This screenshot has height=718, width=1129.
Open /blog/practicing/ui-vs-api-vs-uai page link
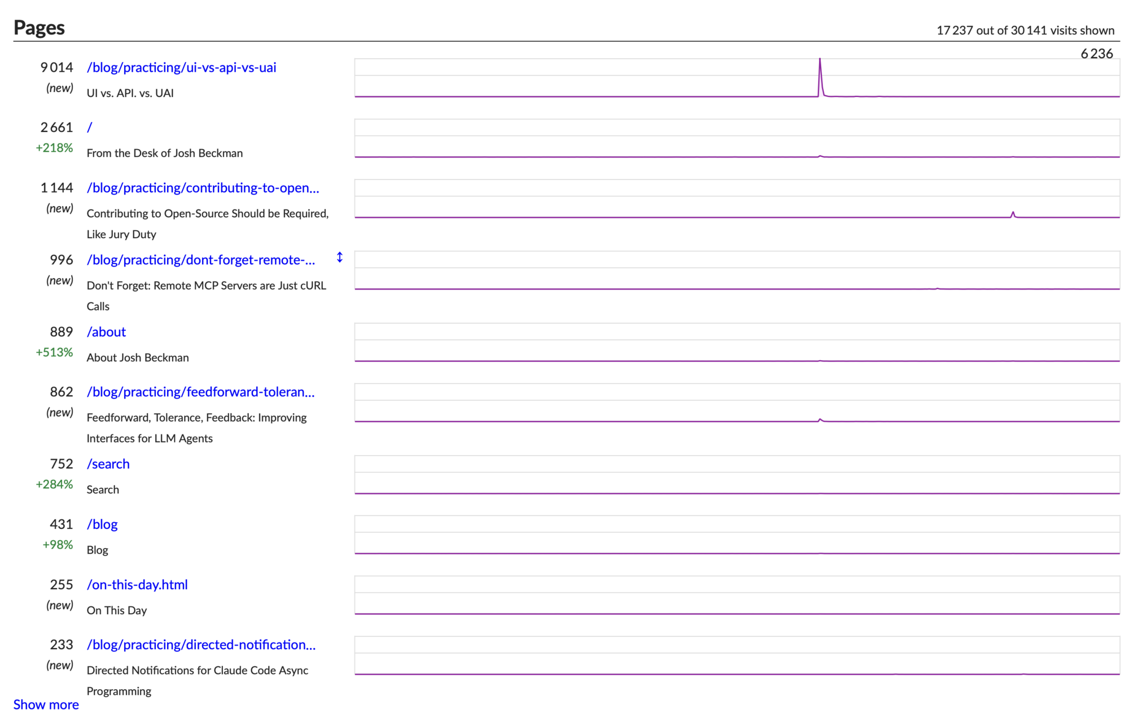click(181, 67)
